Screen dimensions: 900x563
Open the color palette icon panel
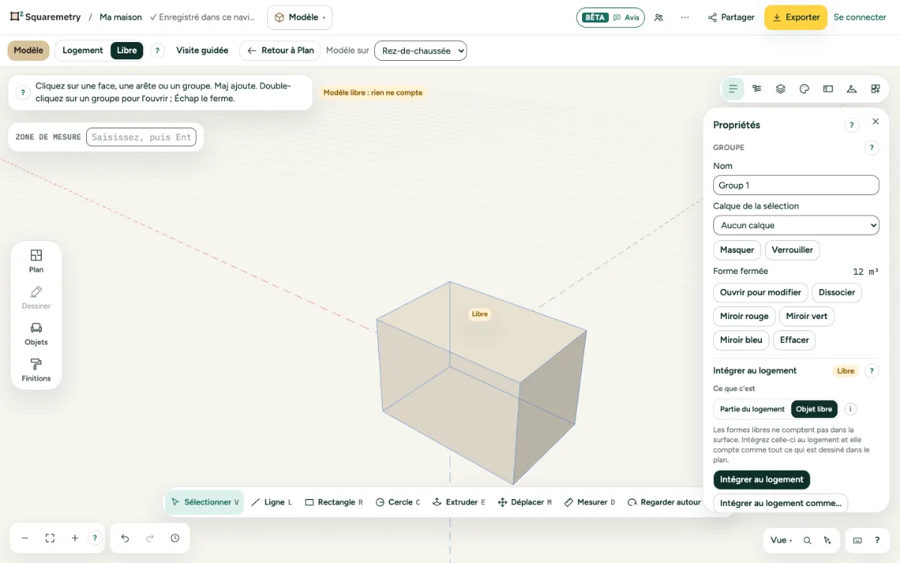pyautogui.click(x=804, y=89)
